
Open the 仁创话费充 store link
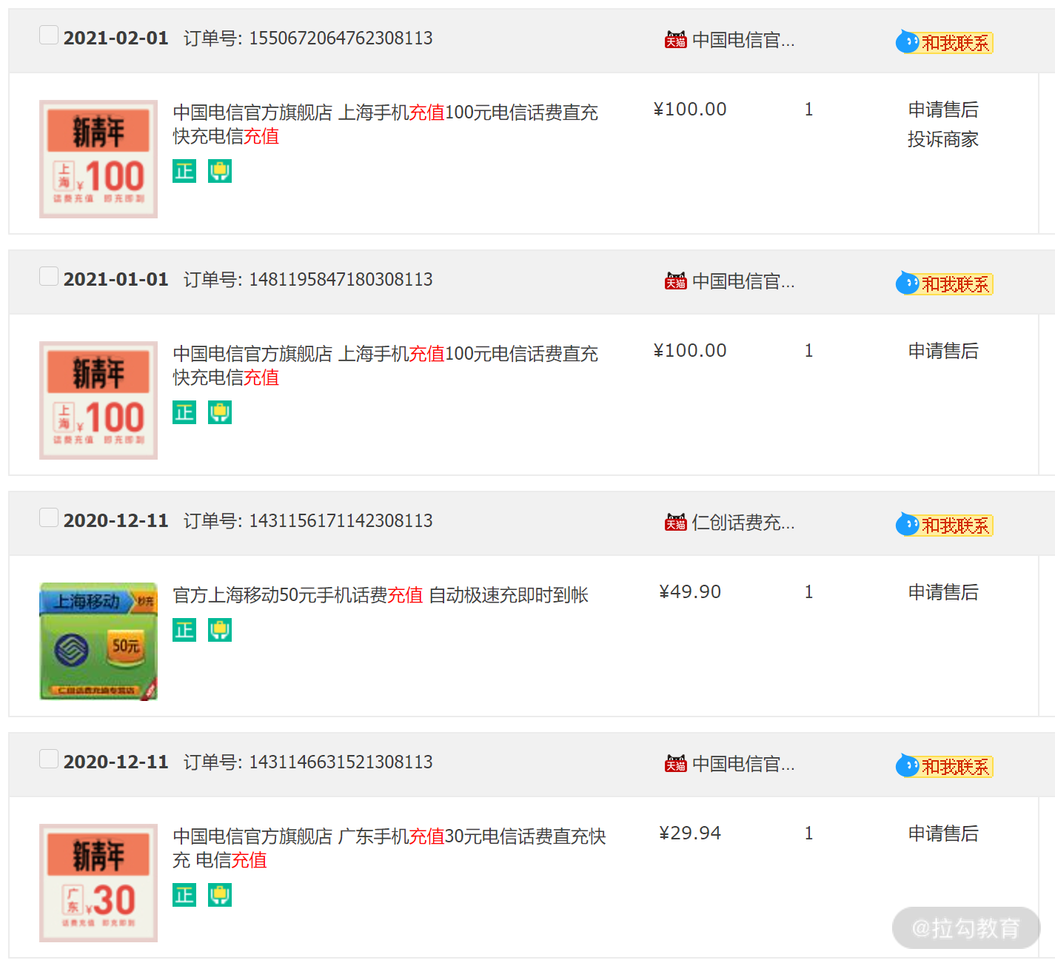(743, 523)
